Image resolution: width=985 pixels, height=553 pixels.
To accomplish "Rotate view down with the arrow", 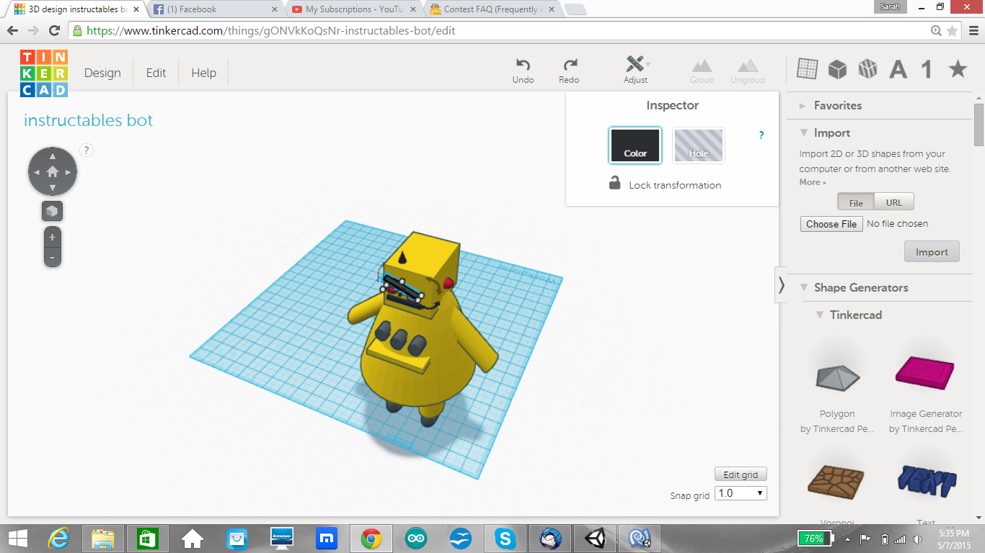I will click(53, 188).
